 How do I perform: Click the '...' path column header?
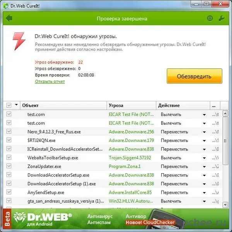click(215, 106)
